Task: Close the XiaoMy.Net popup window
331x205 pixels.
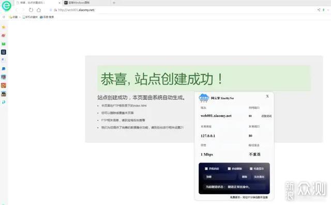Action: 267,96
